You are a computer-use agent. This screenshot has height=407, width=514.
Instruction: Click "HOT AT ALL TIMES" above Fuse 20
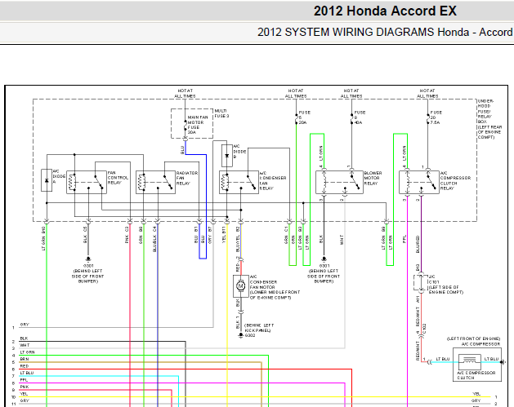point(427,93)
